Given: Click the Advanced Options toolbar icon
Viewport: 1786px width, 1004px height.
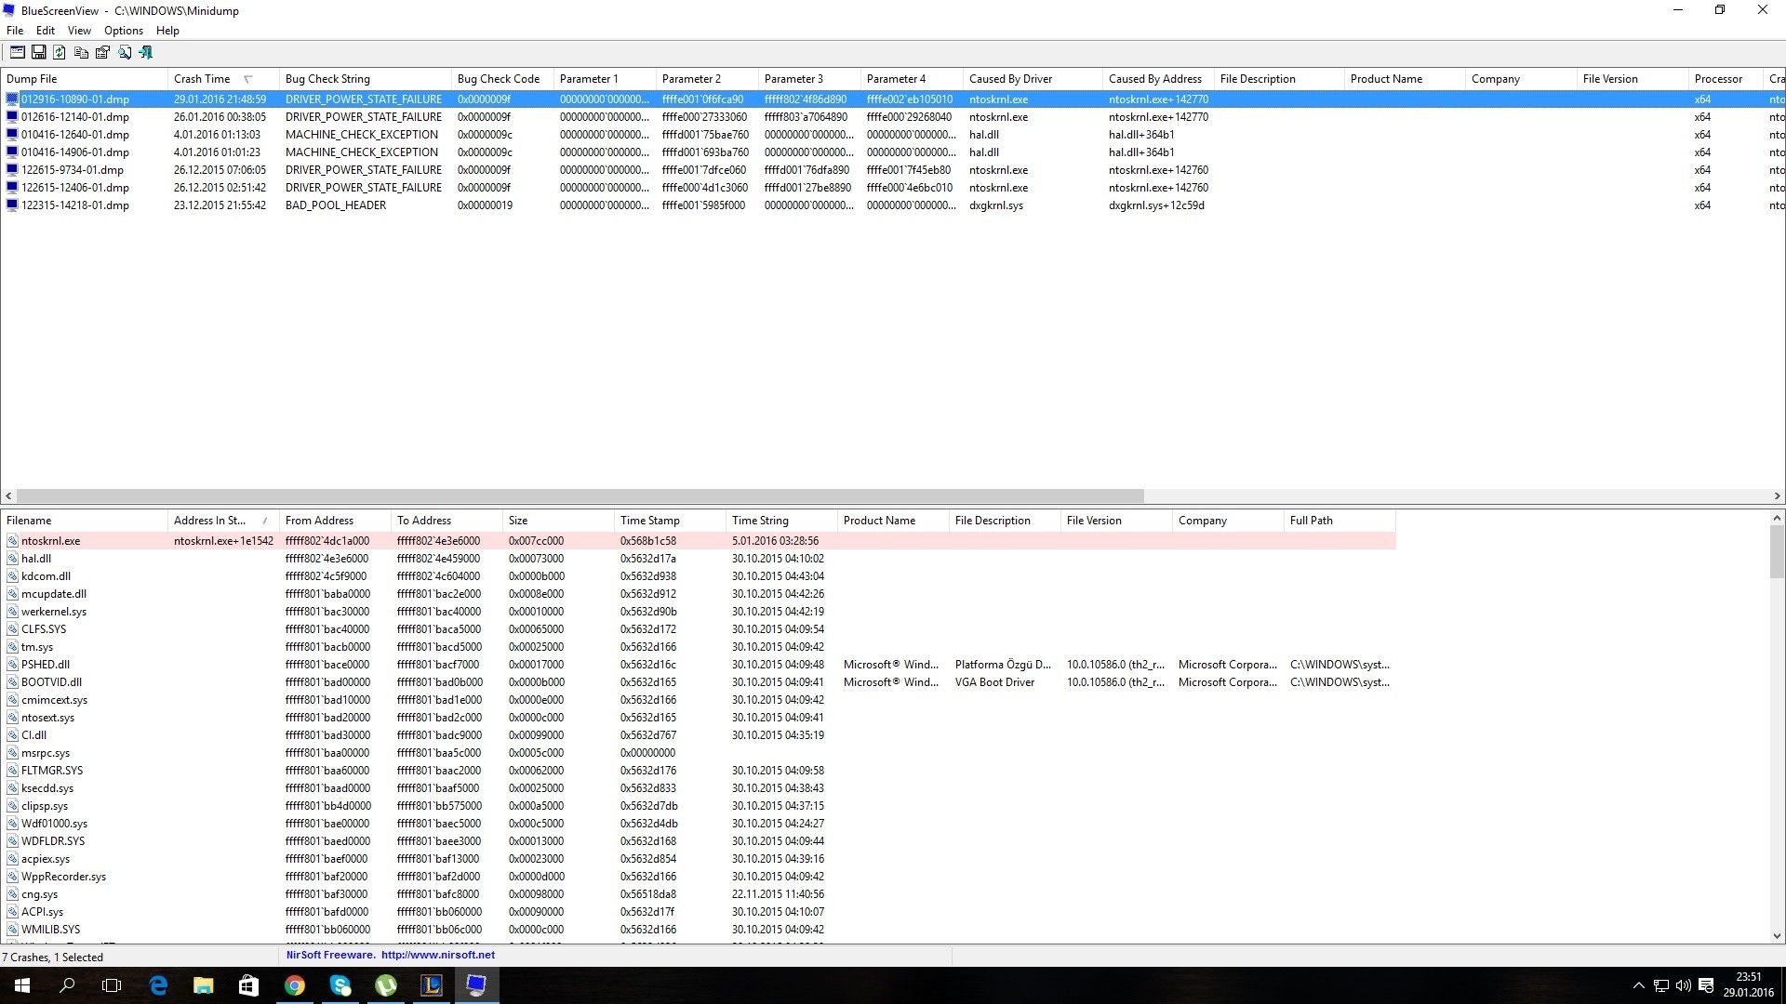Looking at the screenshot, I should 17,53.
